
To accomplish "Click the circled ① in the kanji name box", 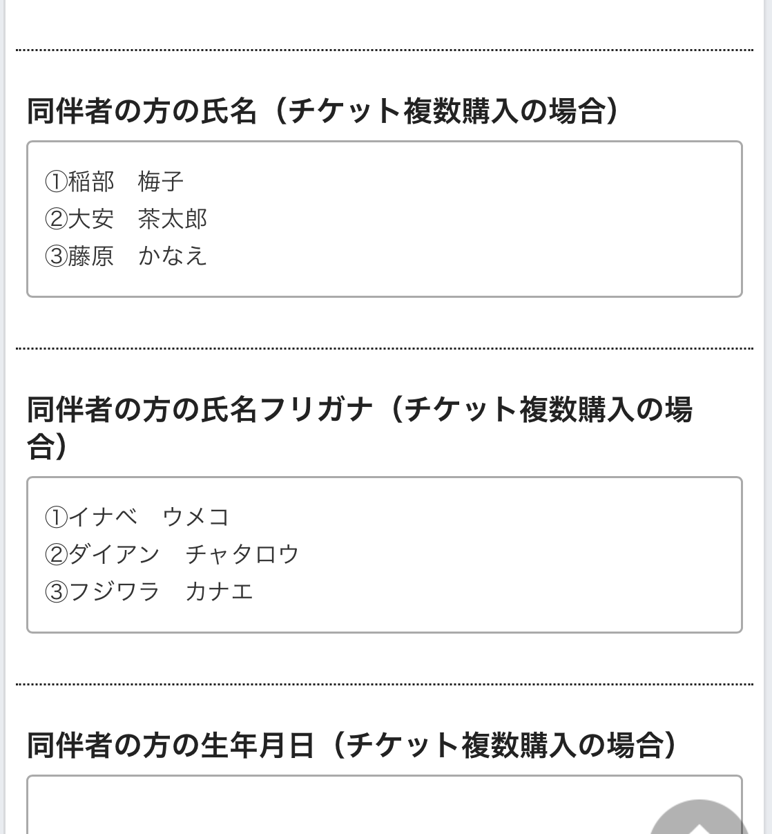I will pyautogui.click(x=56, y=182).
